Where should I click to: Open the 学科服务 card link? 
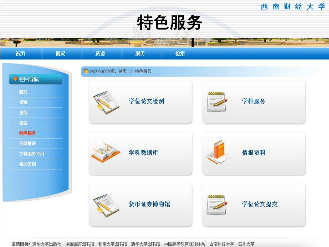click(254, 101)
